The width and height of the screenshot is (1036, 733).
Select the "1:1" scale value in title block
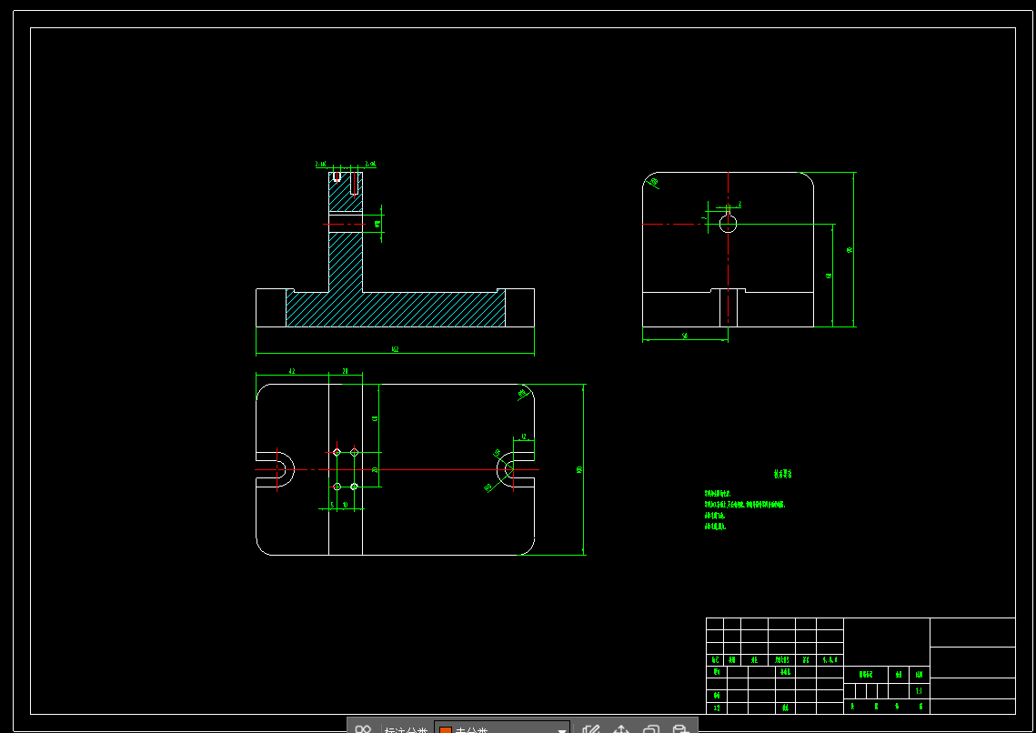pyautogui.click(x=919, y=691)
